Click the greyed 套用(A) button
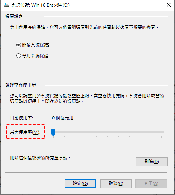Image resolution: width=175 pixels, height=195 pixels. [151, 184]
